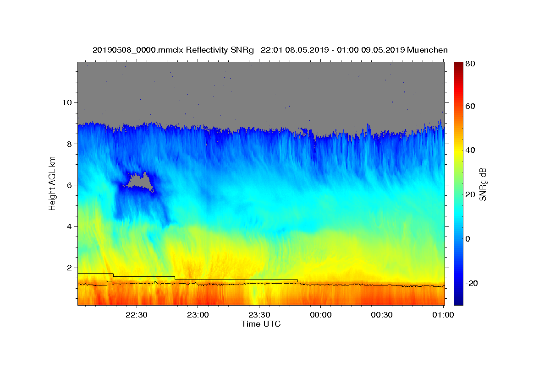Click the 01:00 time tick label
Screen dimensions: 550x366
(x=443, y=315)
